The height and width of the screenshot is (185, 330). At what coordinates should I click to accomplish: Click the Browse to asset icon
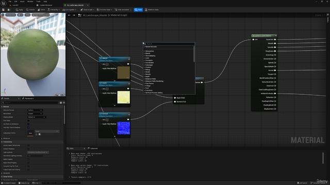pyautogui.click(x=9, y=10)
